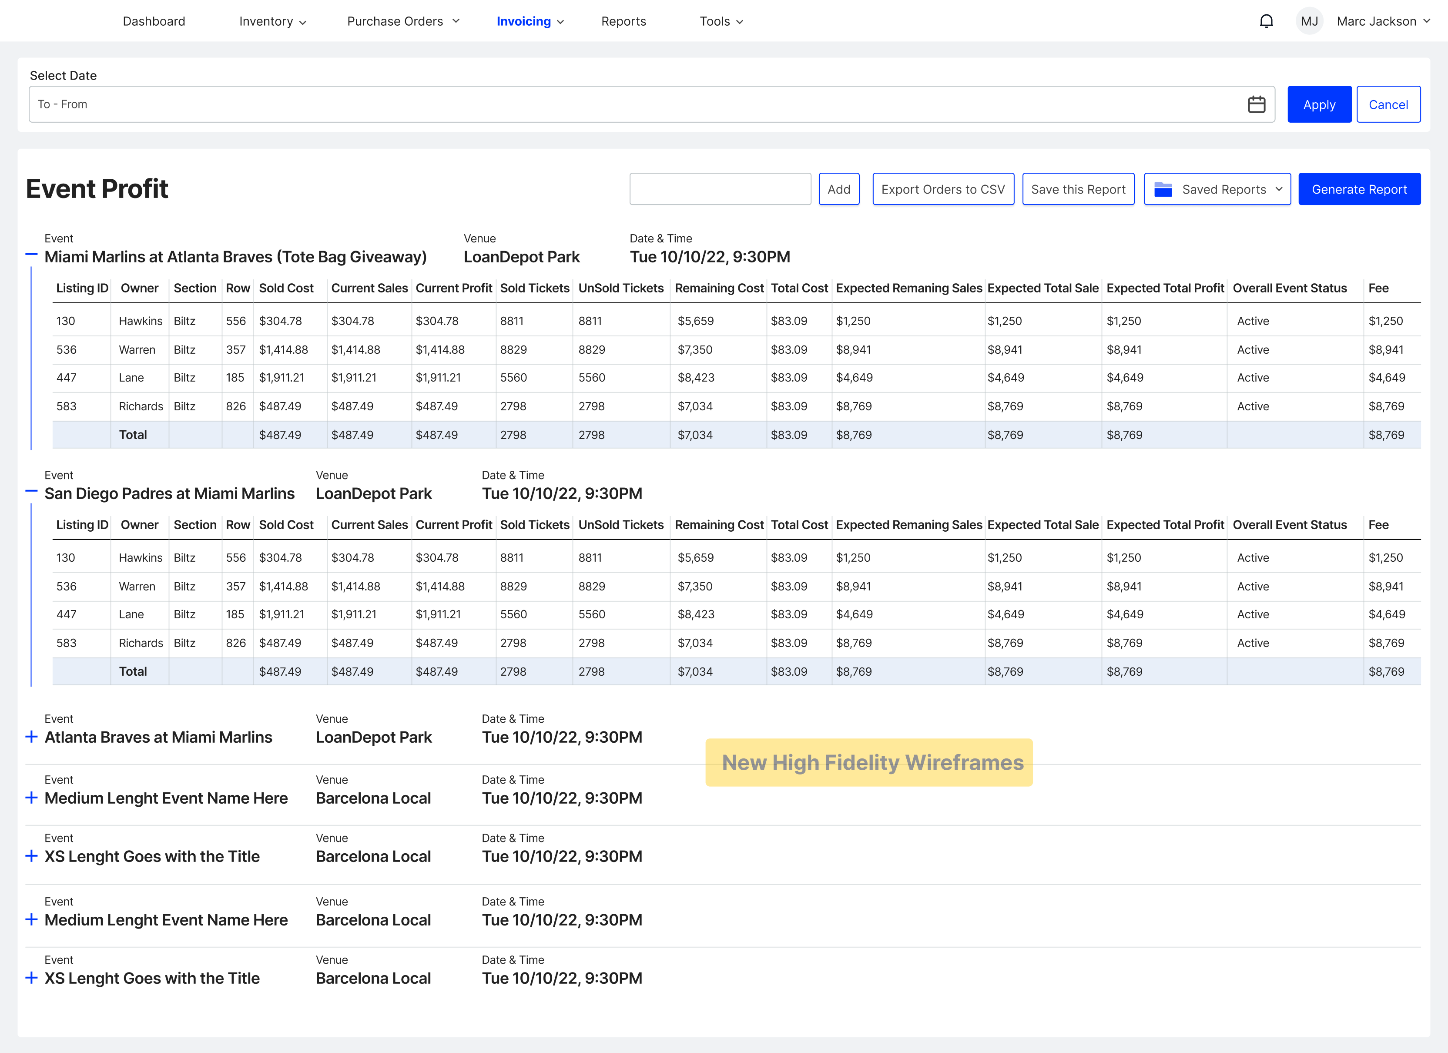The width and height of the screenshot is (1448, 1053).
Task: Open the Marc Jackson account menu
Action: pos(1382,21)
